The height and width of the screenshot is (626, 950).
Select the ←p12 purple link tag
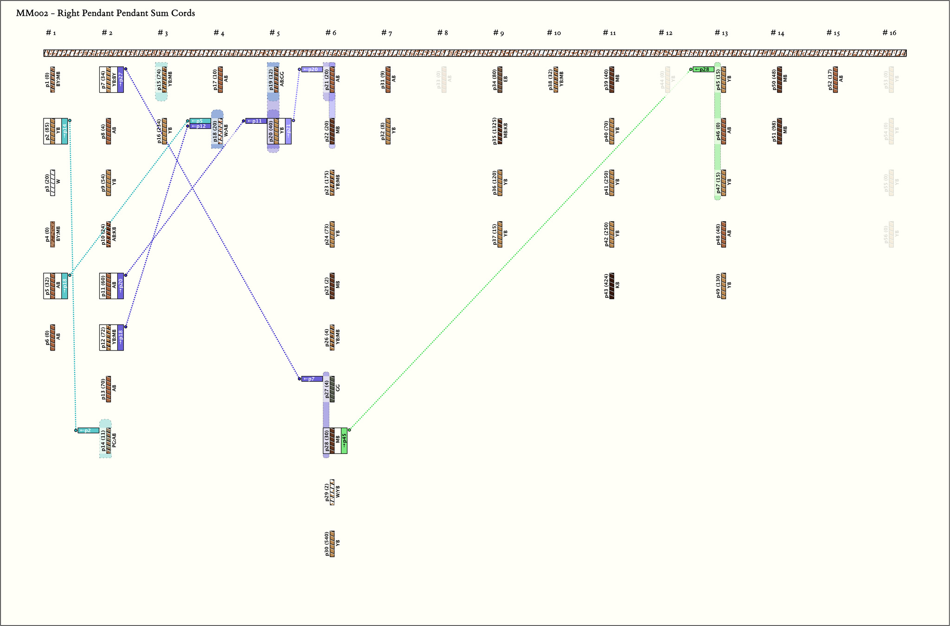tap(200, 126)
